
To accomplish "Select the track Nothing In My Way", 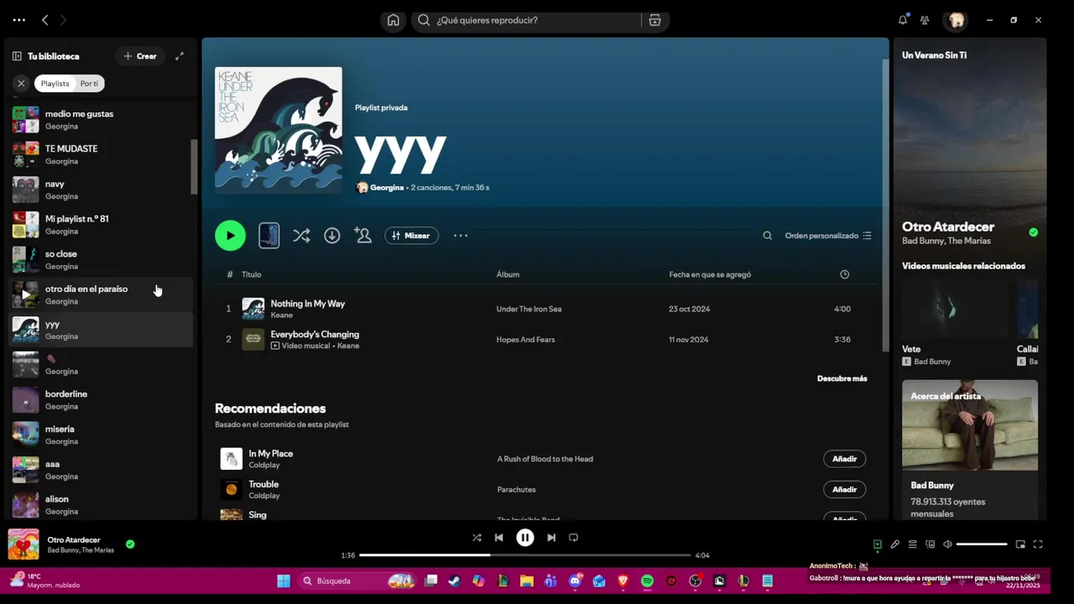I will (307, 304).
